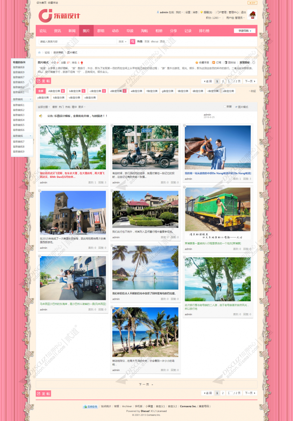Click 下一页 bar below the thread grid
Image resolution: width=293 pixels, height=421 pixels.
146,384
